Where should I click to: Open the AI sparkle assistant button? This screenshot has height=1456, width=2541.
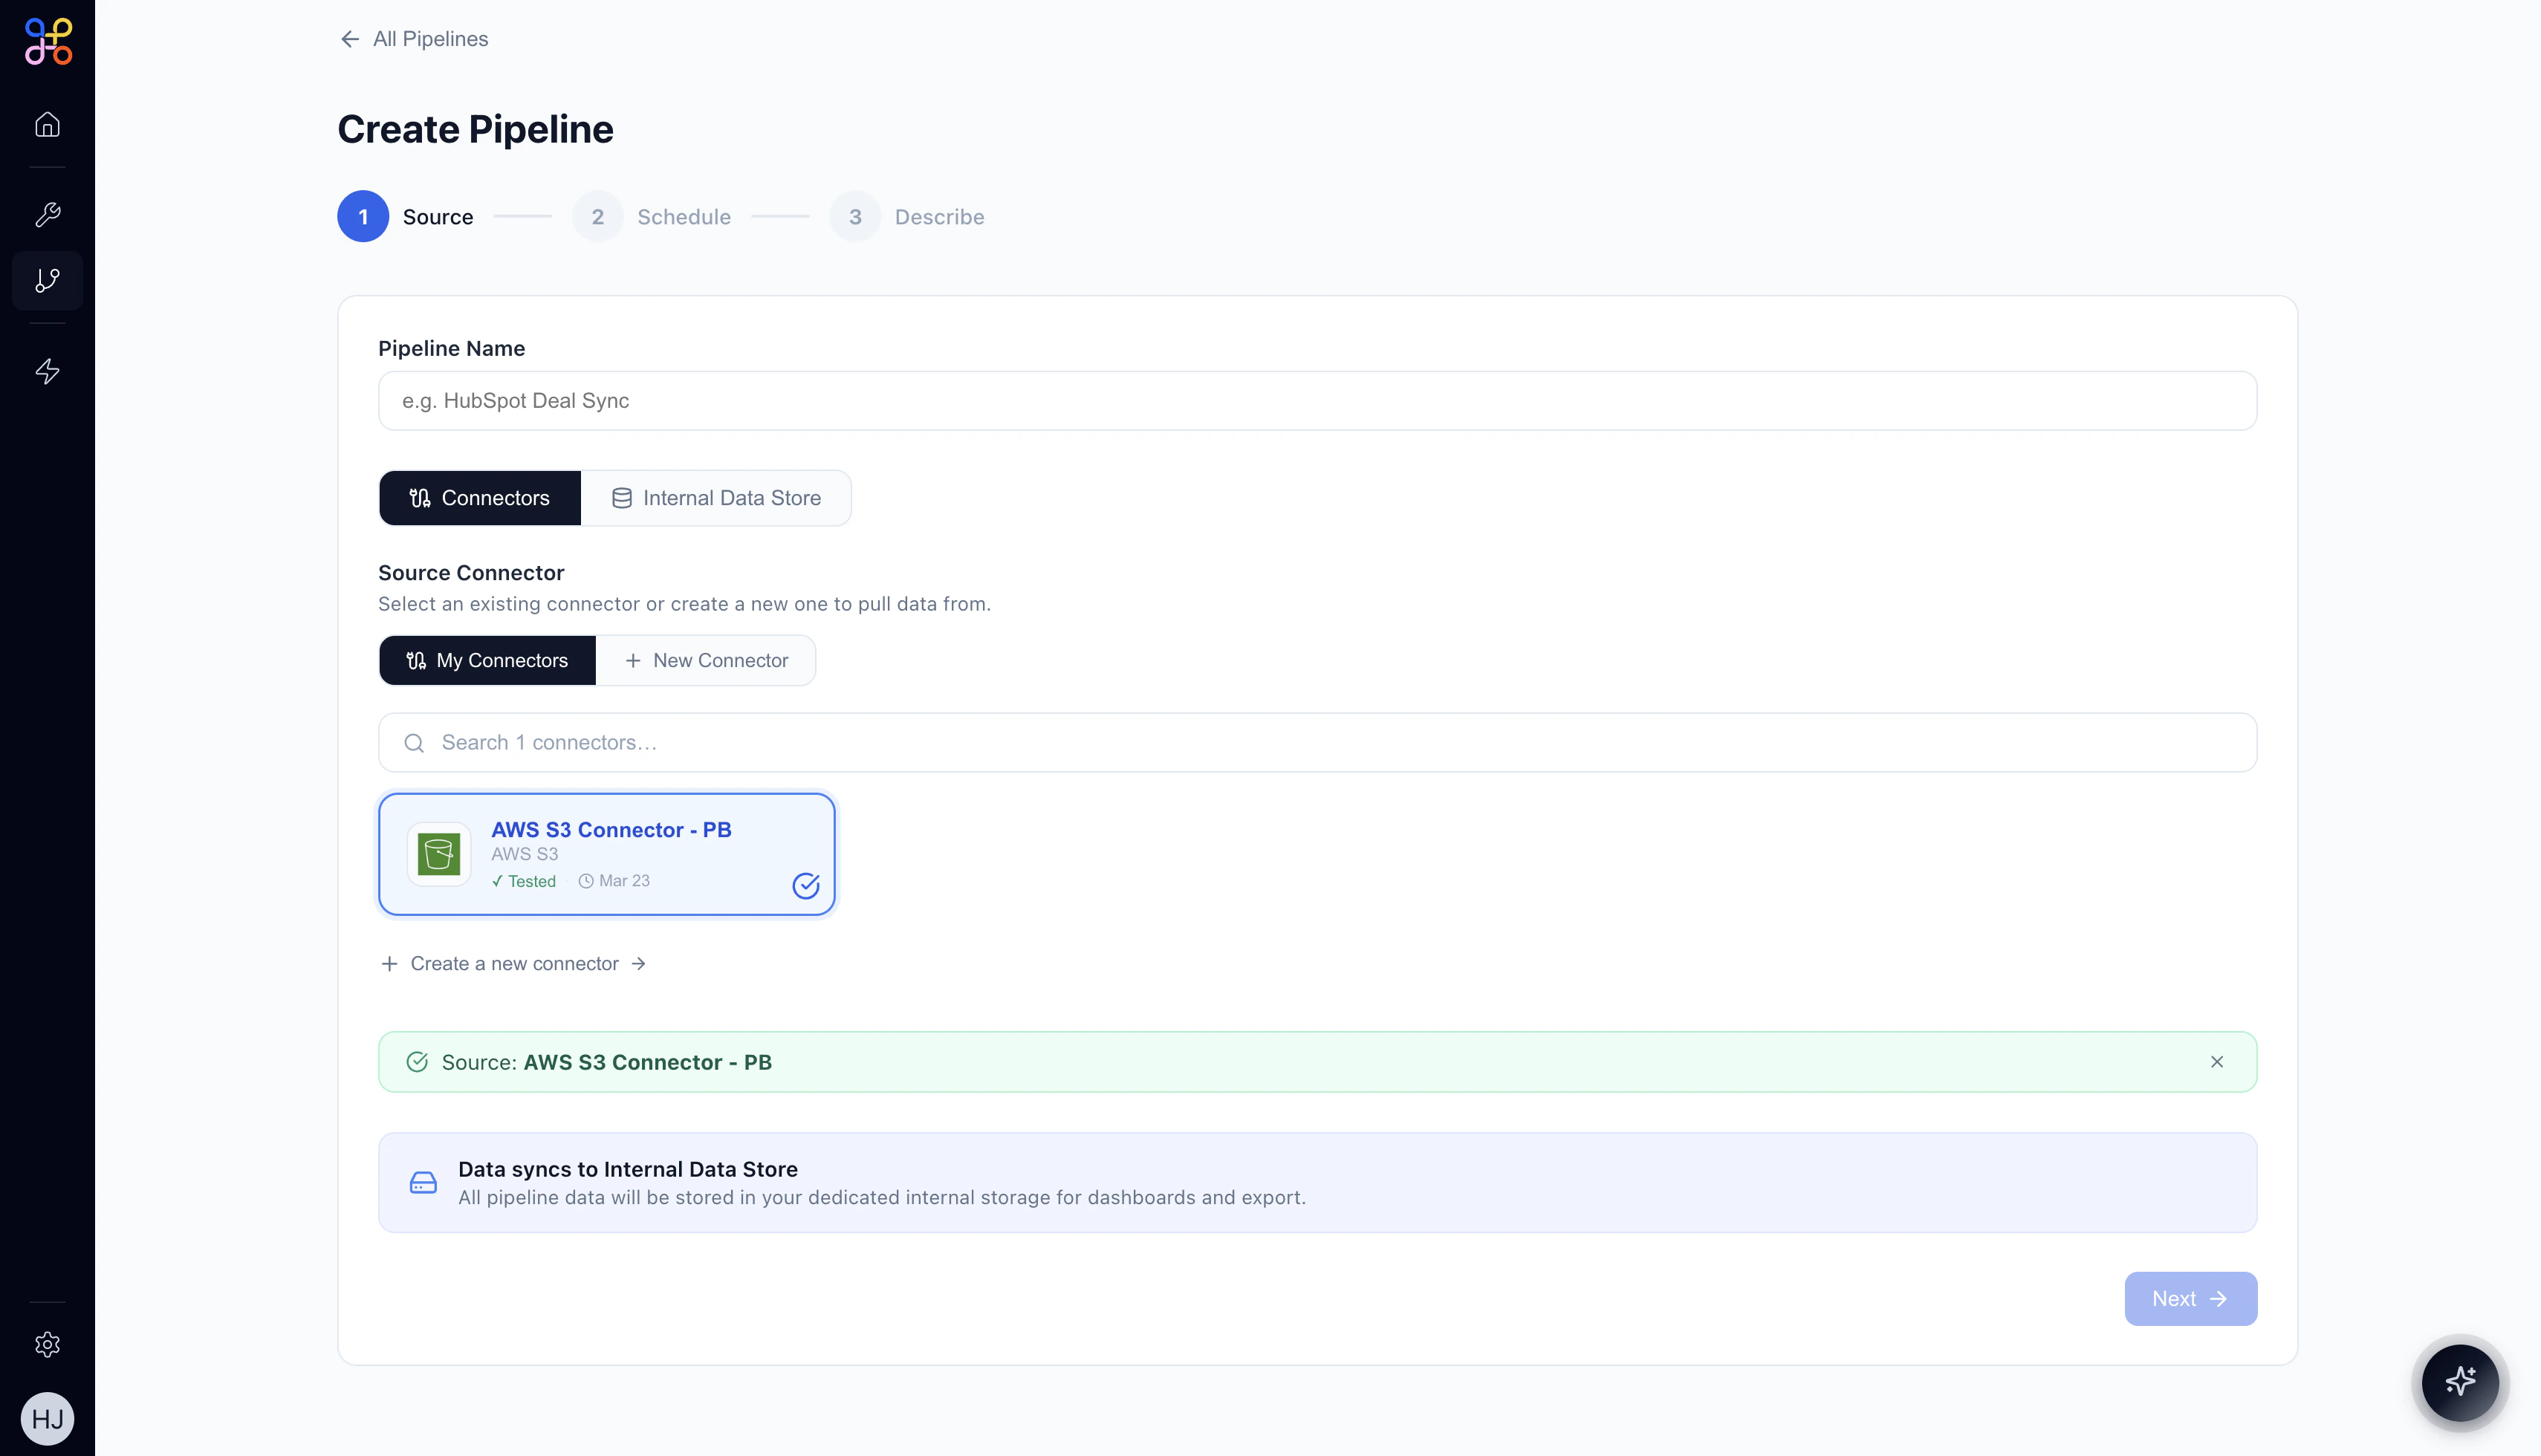(x=2460, y=1382)
